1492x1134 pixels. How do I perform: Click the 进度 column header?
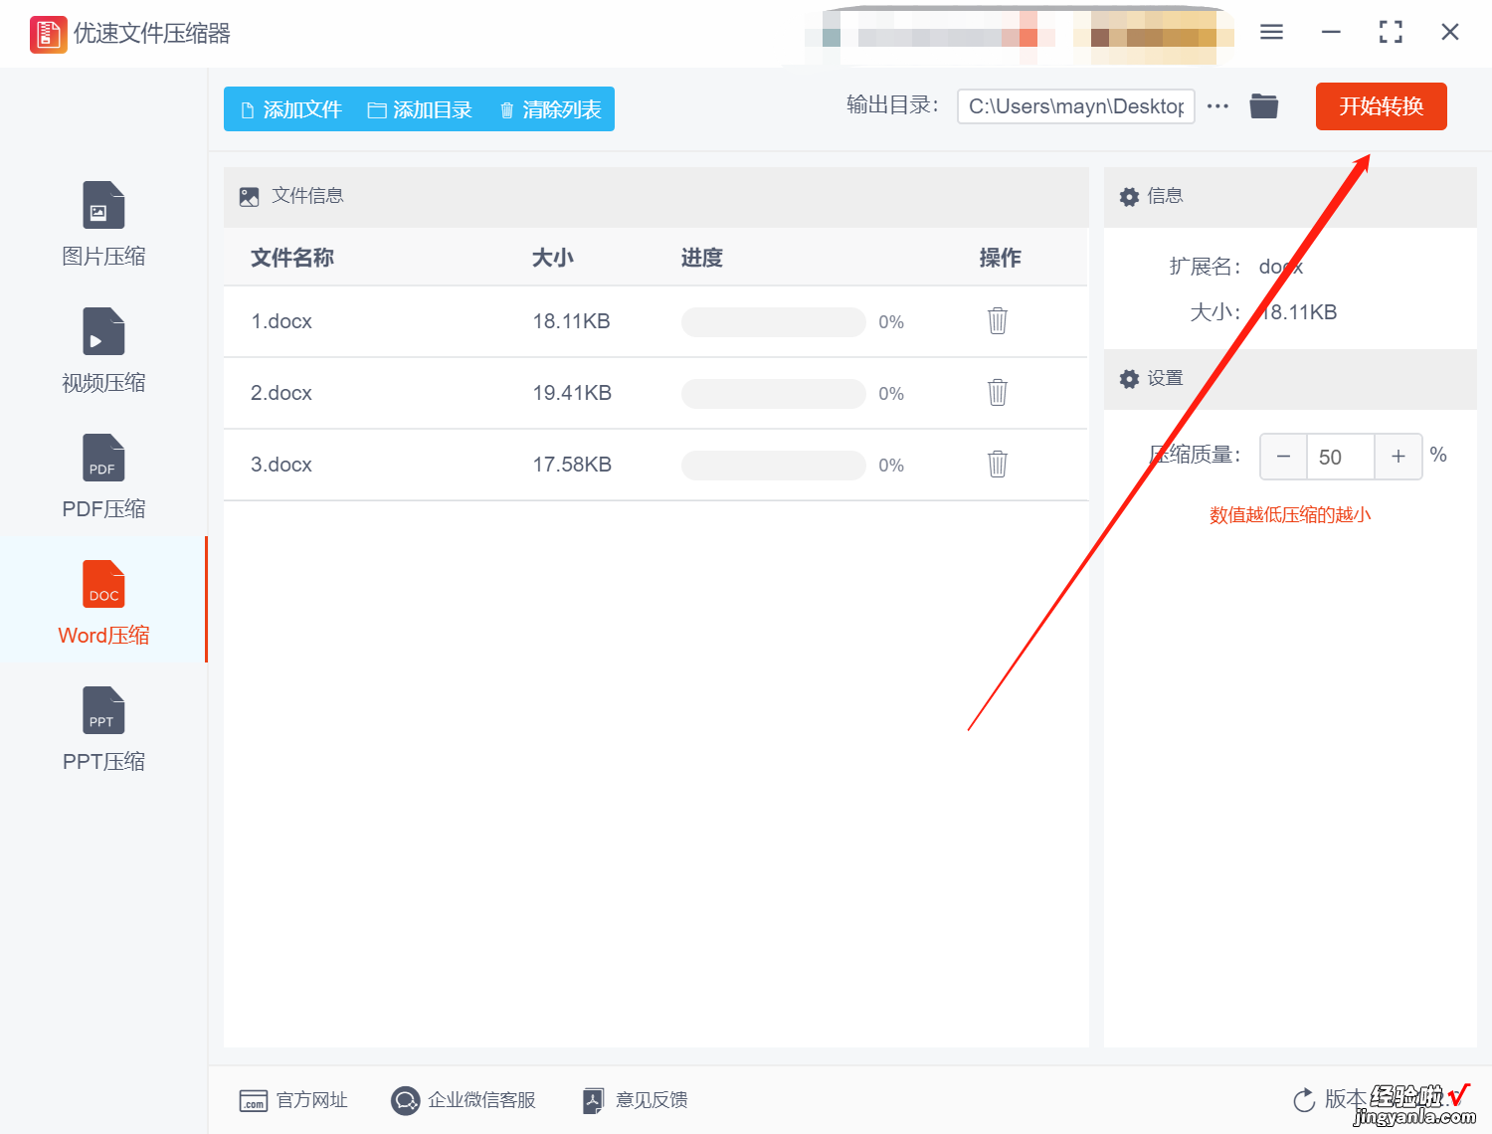pyautogui.click(x=701, y=258)
